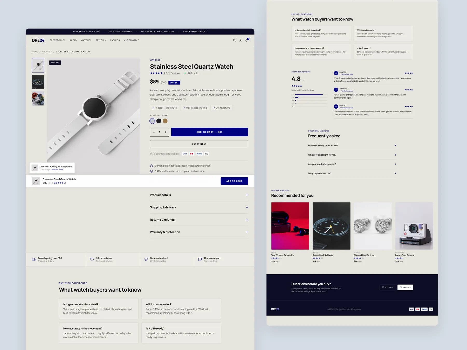Select the first watch thumbnail image
467x350 pixels.
[x=38, y=65]
